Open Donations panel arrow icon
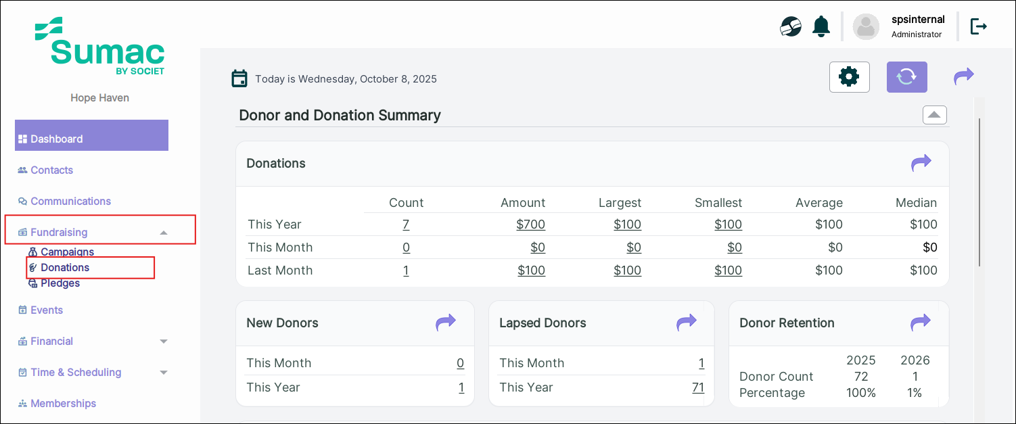This screenshot has height=424, width=1016. click(x=921, y=163)
